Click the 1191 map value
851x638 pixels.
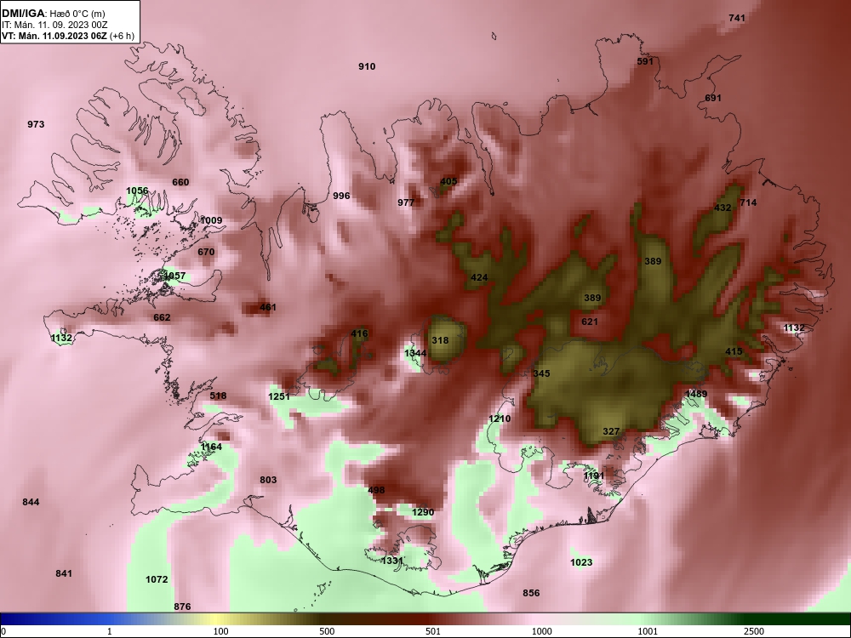pyautogui.click(x=593, y=476)
